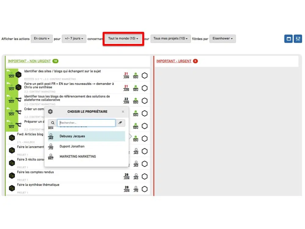Open the 'Eisenhower' filter dropdown
Screen dimensions: 305x229
pyautogui.click(x=223, y=38)
